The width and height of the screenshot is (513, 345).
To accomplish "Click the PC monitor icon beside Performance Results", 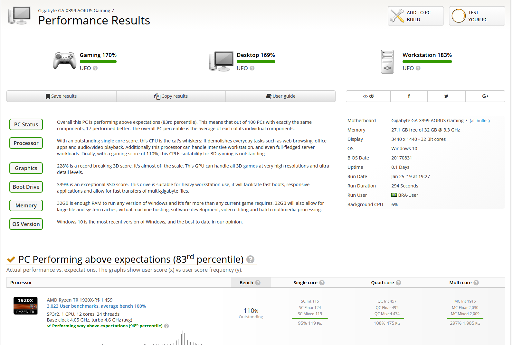I will pos(19,16).
